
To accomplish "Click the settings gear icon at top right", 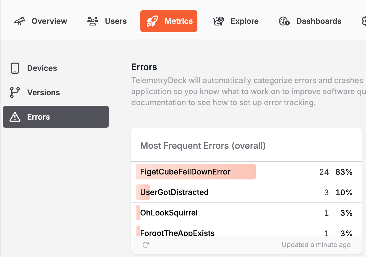I will [x=364, y=21].
